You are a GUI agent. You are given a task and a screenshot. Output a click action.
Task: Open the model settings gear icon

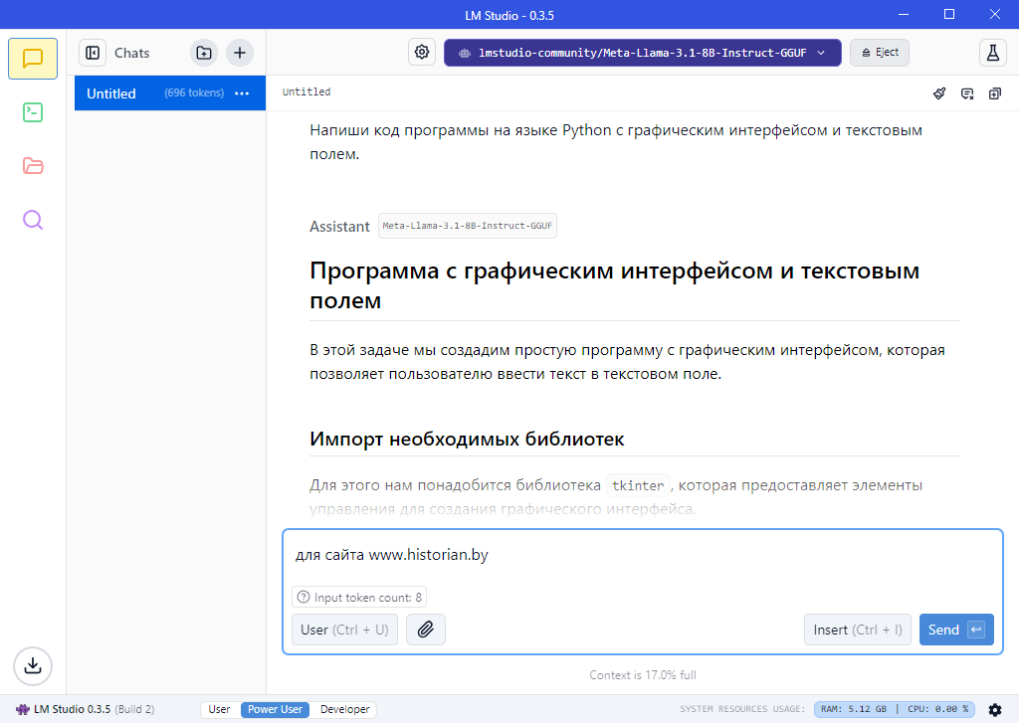pos(422,53)
